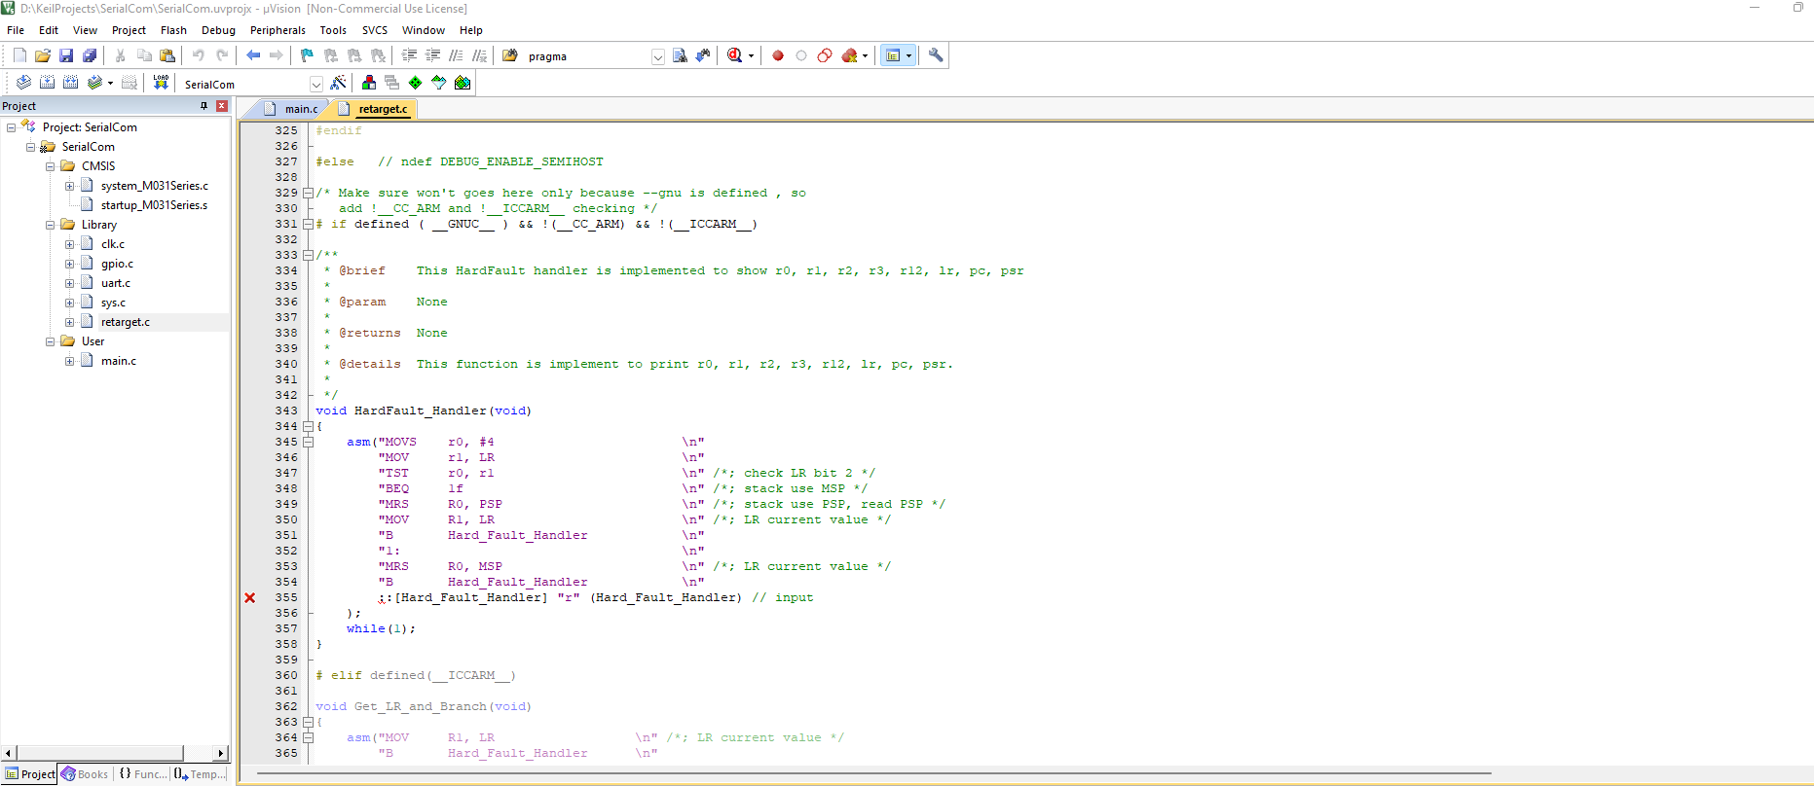
Task: Open the Debug menu
Action: pos(218,30)
